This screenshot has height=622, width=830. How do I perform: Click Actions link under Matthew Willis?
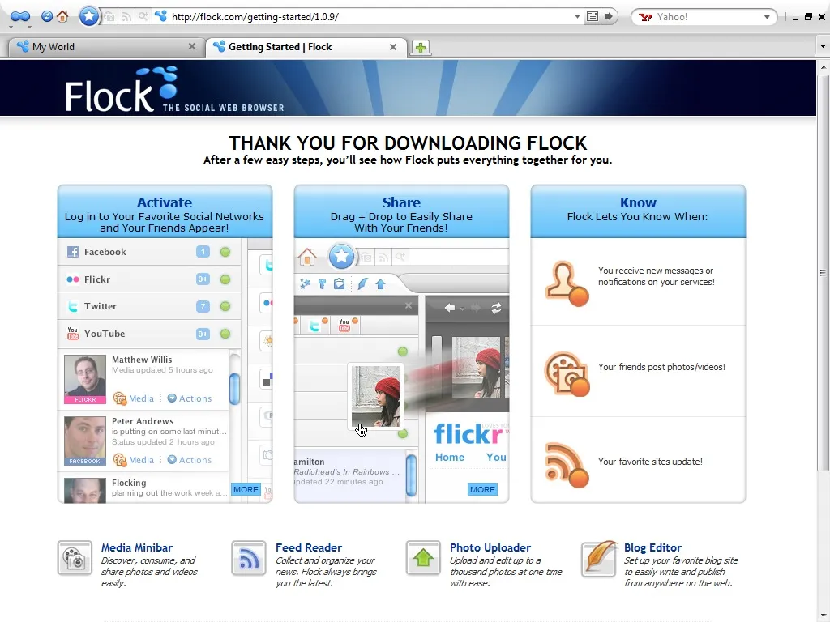[189, 398]
